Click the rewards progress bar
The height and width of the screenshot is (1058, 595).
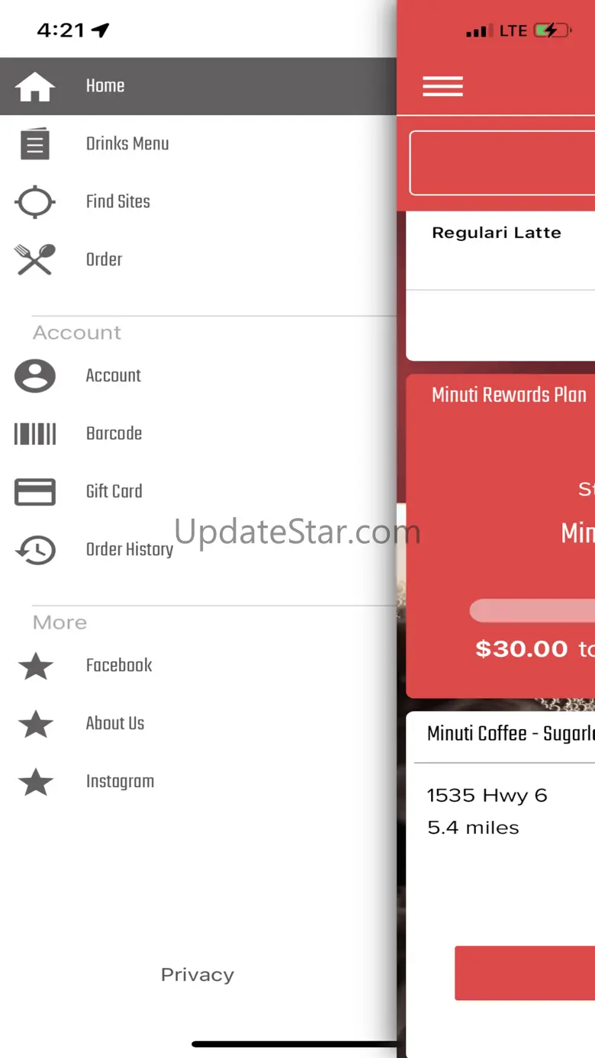coord(532,610)
